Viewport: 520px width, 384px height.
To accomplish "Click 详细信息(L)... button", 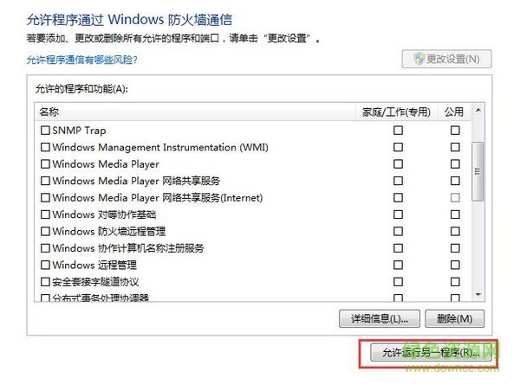I will point(380,318).
